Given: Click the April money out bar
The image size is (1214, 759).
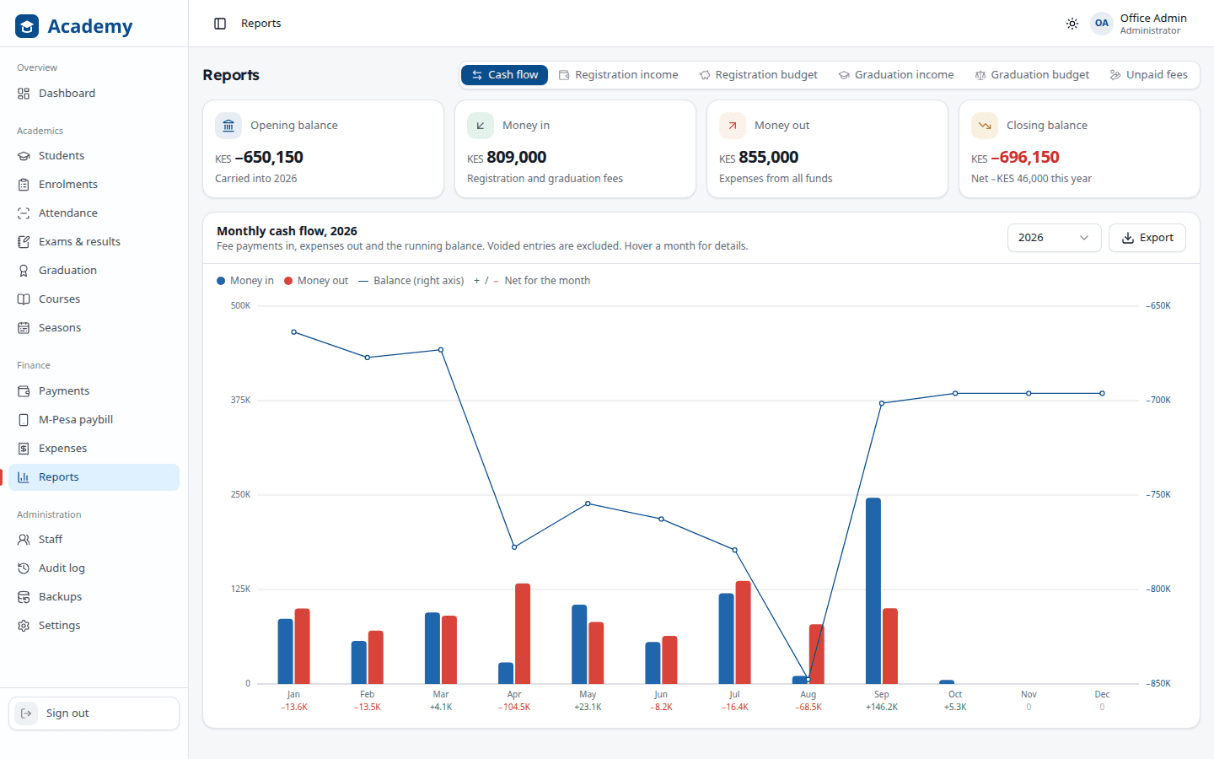Looking at the screenshot, I should pyautogui.click(x=523, y=633).
